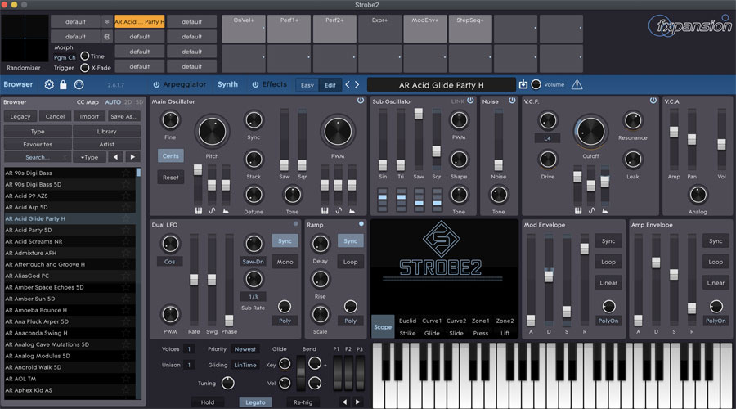The height and width of the screenshot is (409, 736).
Task: Click the padlock lock icon
Action: click(63, 84)
